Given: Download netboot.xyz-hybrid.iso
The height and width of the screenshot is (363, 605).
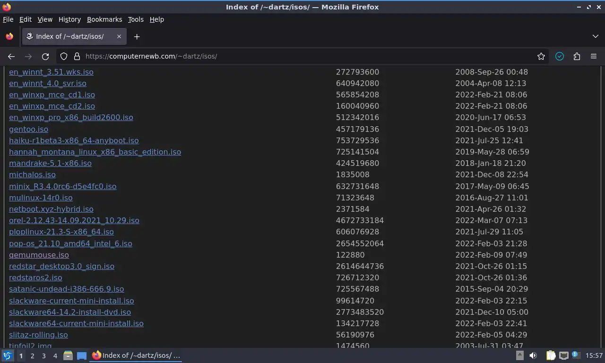Looking at the screenshot, I should point(51,209).
